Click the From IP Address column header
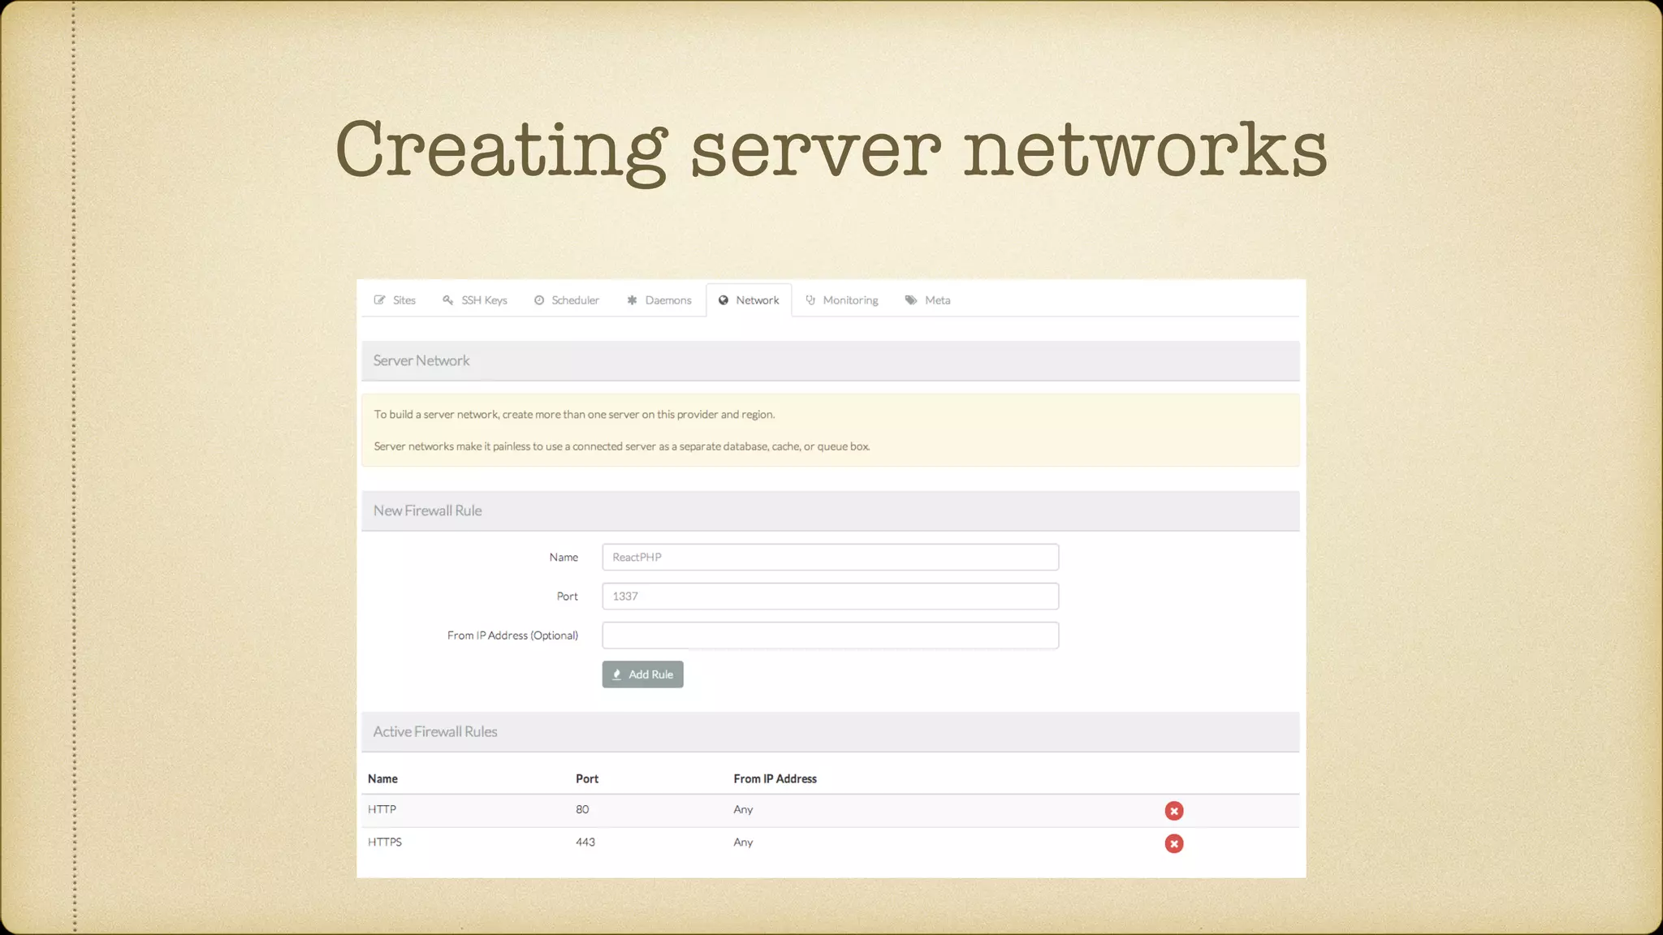The width and height of the screenshot is (1663, 935). click(775, 779)
